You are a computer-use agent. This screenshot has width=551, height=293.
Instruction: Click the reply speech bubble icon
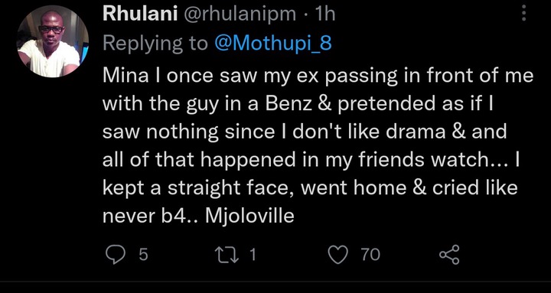pyautogui.click(x=116, y=255)
